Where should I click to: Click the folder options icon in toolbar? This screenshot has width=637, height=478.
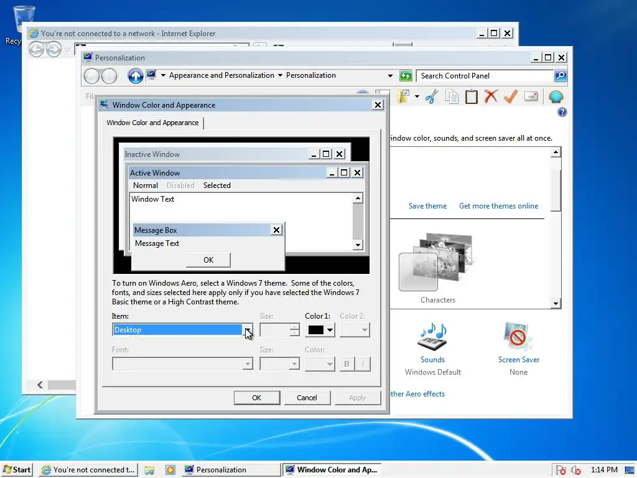404,96
